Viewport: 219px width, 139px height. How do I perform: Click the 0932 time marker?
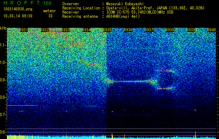[x=45, y=30]
